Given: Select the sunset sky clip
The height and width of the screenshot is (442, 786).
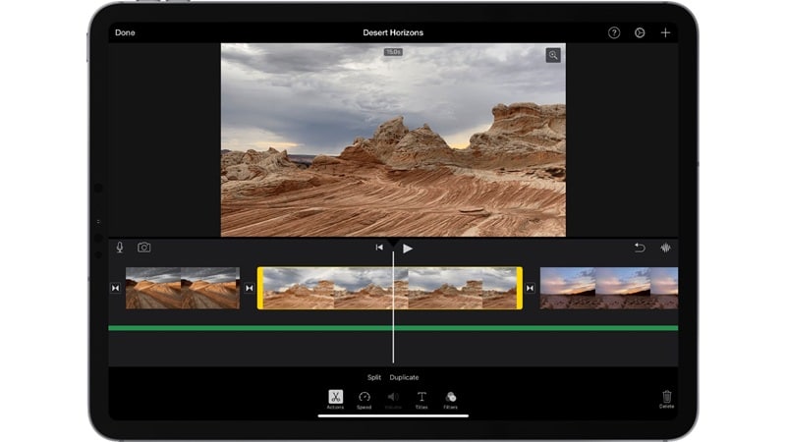Looking at the screenshot, I should click(608, 288).
